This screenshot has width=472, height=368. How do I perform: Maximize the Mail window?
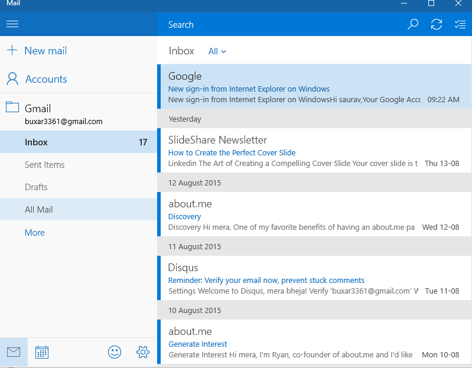[431, 4]
